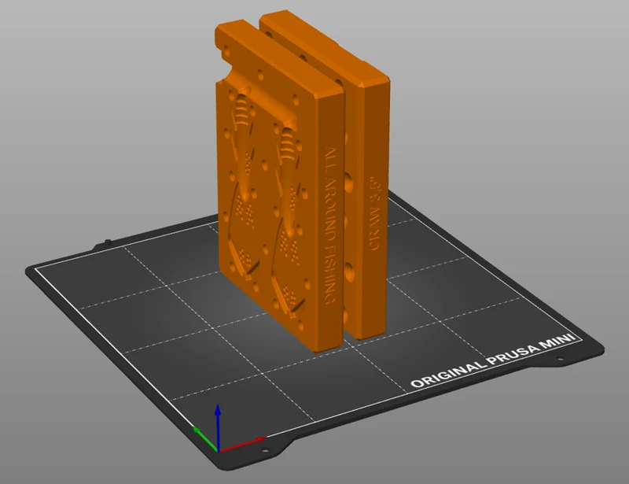Click the alignment hole at front mold's top-right
Screen dimensions: 629x484
pos(296,98)
